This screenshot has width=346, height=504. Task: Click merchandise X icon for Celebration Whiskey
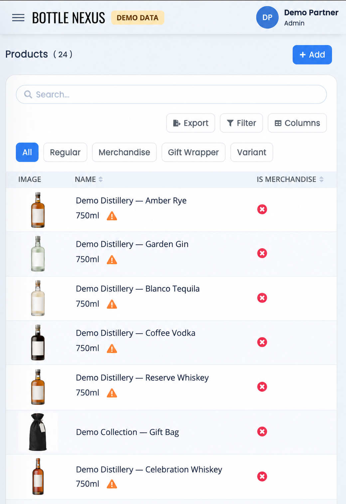[262, 476]
